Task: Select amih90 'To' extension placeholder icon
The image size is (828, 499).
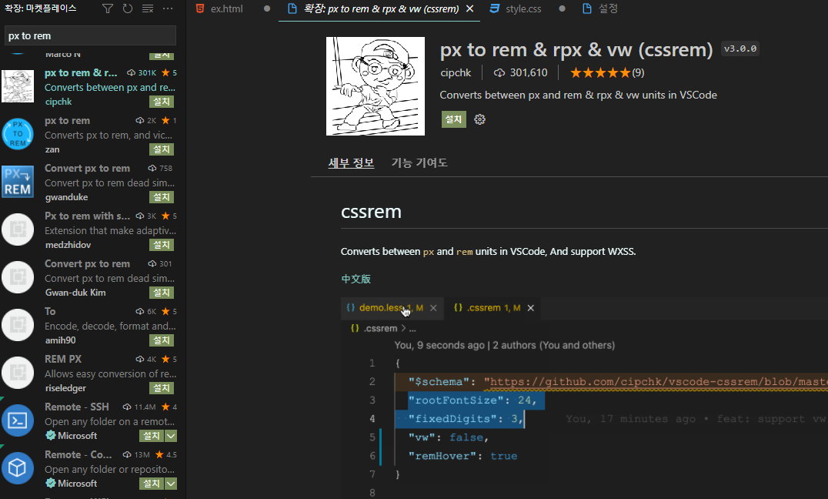Action: click(18, 324)
